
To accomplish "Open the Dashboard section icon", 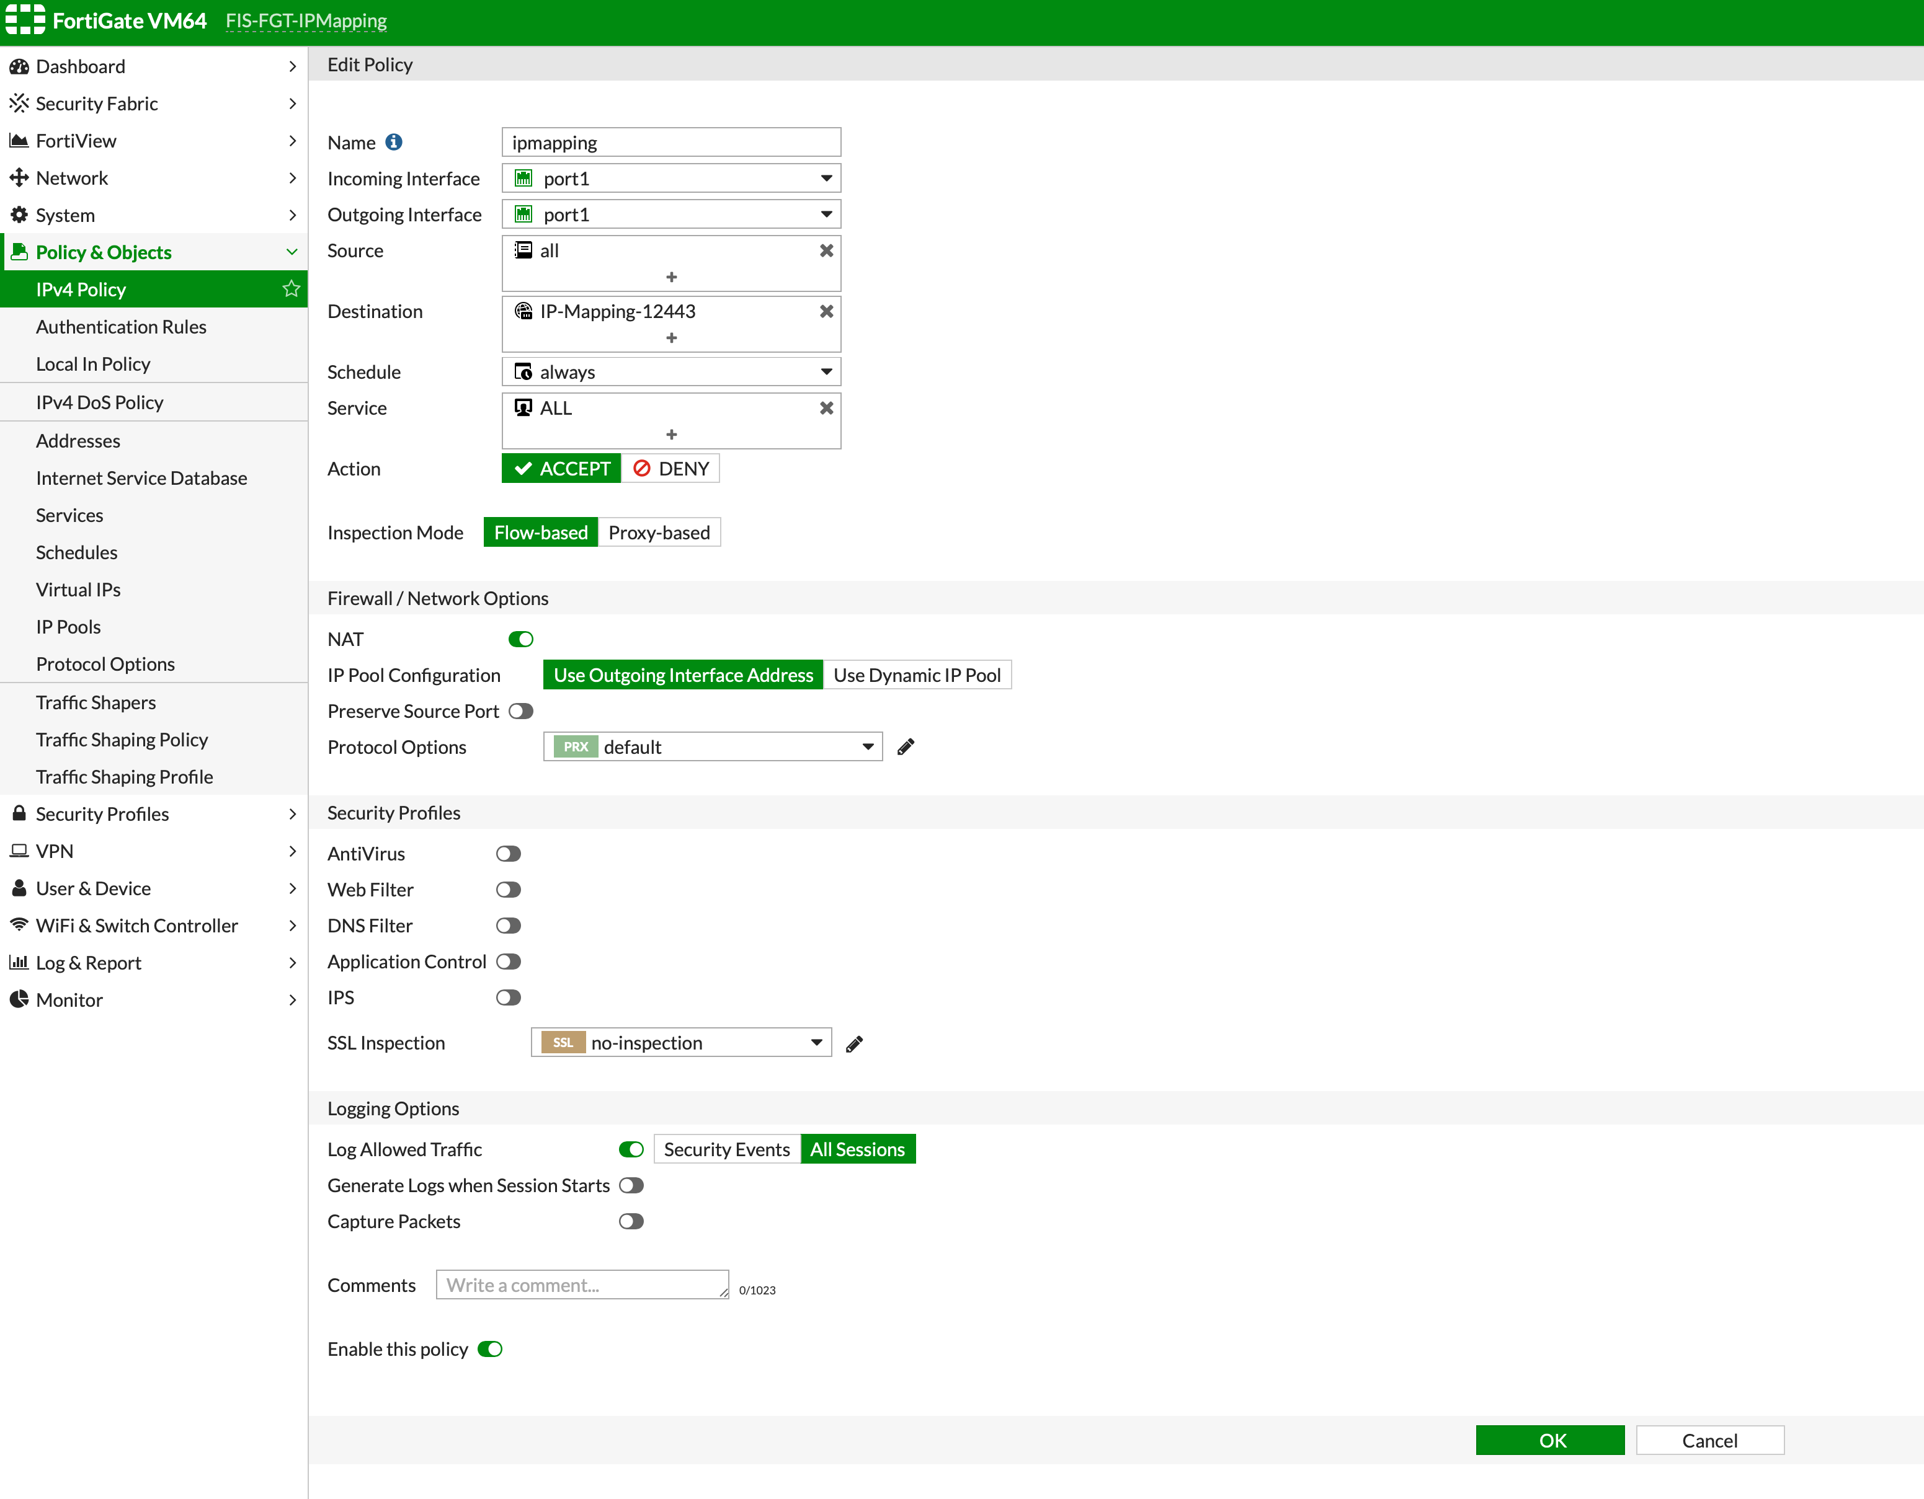I will click(20, 66).
